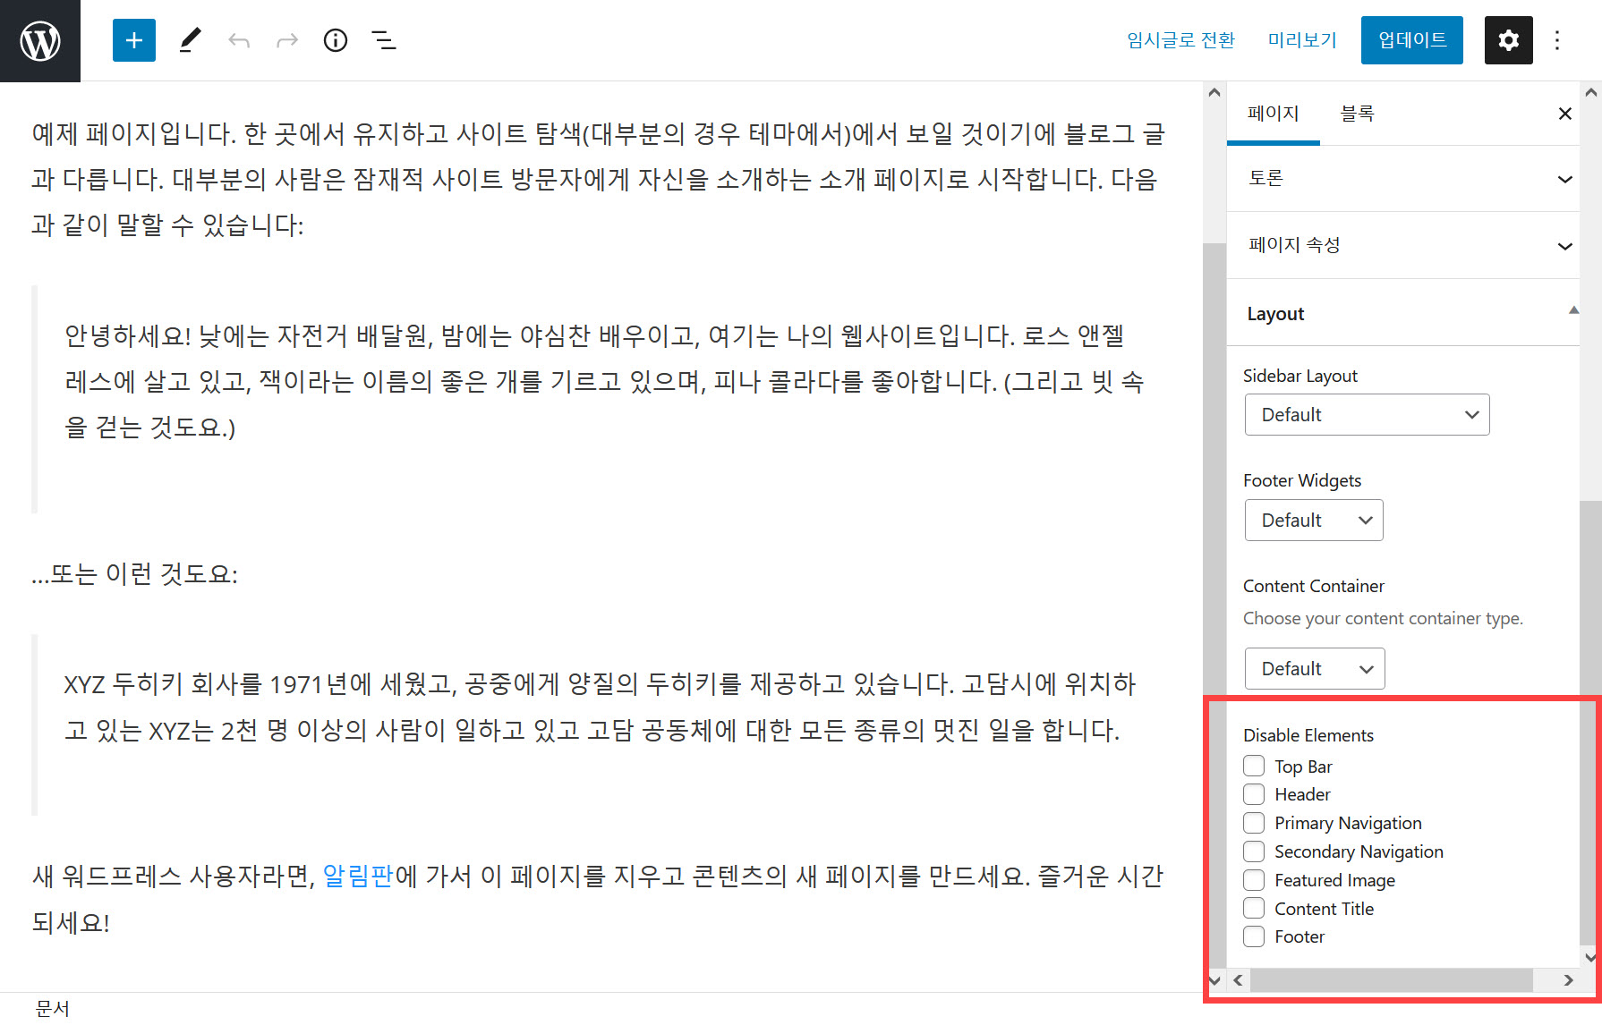Open the options three-dot menu

click(1557, 40)
